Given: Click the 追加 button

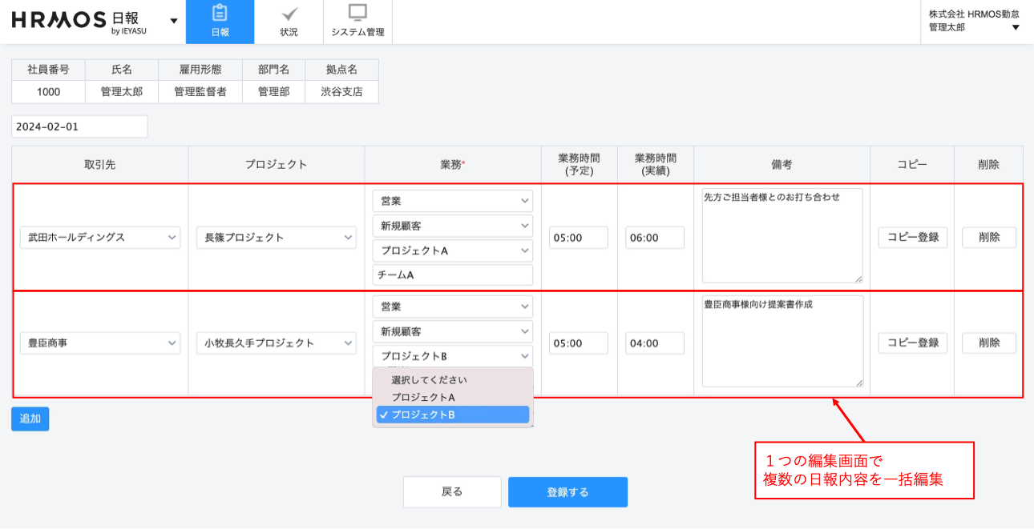Looking at the screenshot, I should coord(30,419).
